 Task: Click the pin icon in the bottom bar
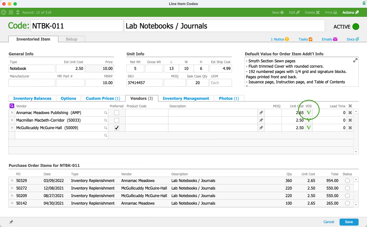click(11, 222)
